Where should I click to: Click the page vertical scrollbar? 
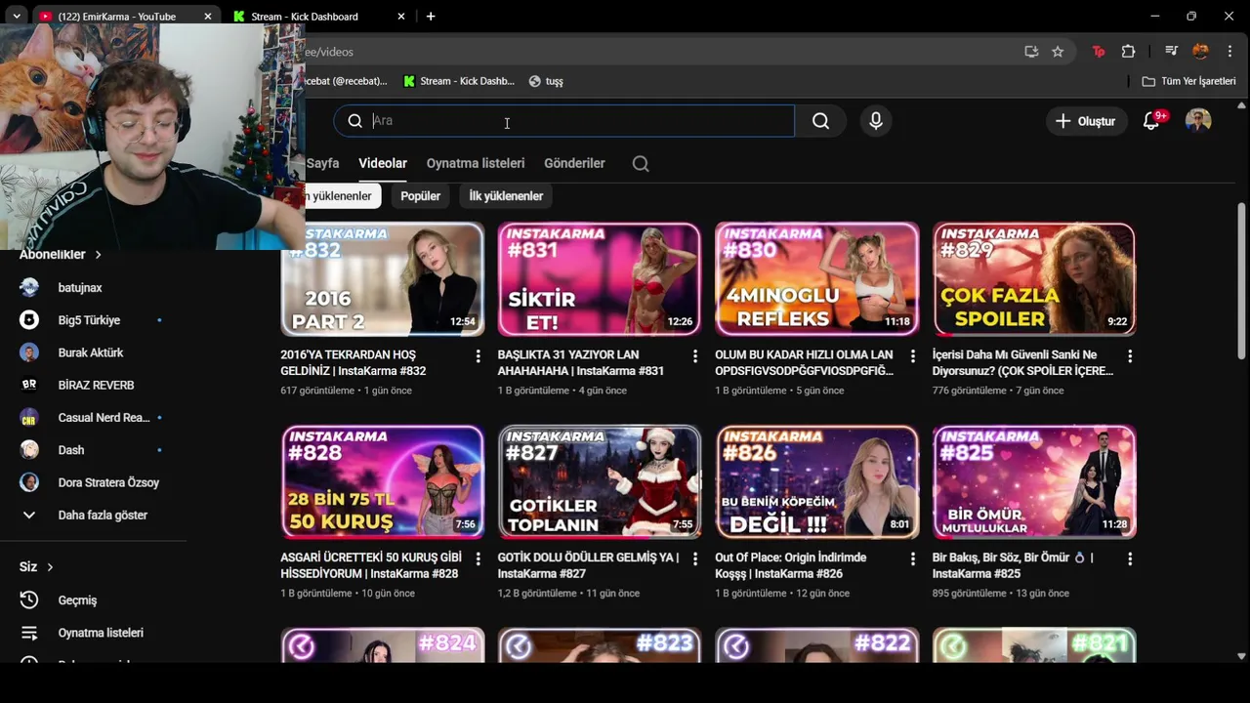coord(1242,281)
